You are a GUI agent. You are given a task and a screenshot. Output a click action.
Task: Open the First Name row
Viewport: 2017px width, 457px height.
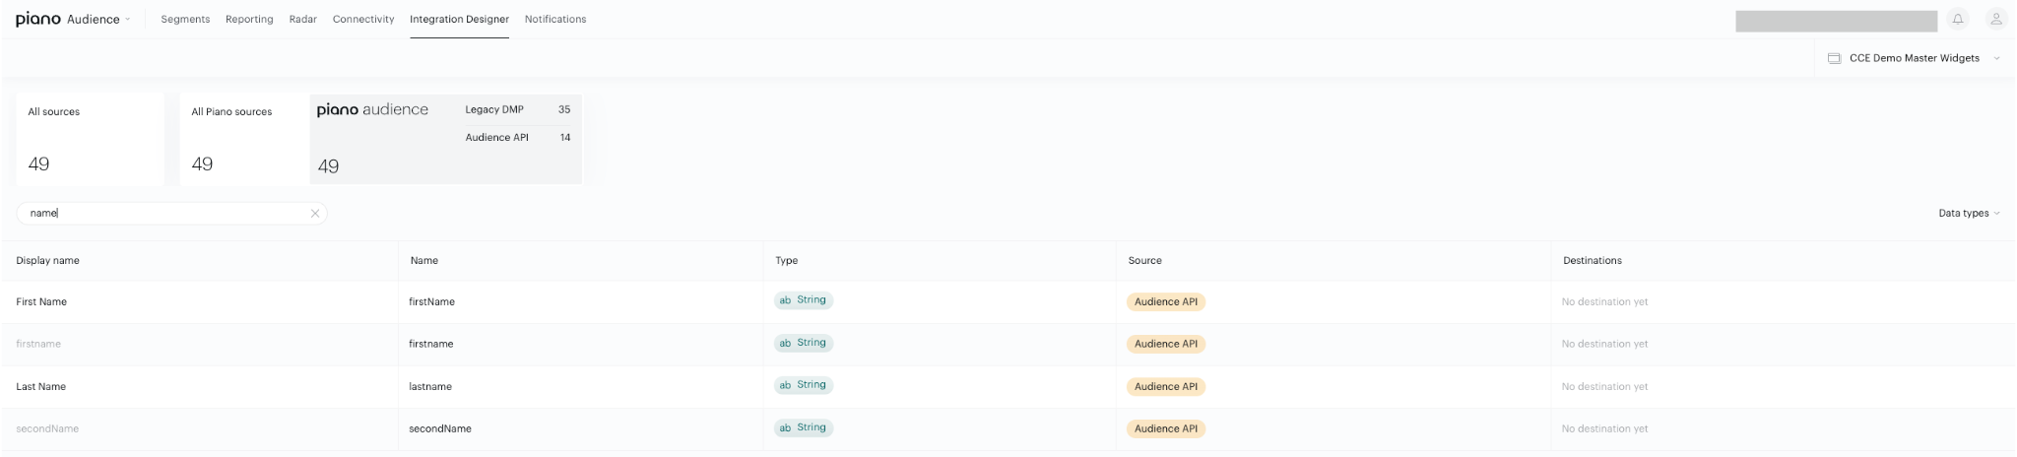coord(1008,301)
